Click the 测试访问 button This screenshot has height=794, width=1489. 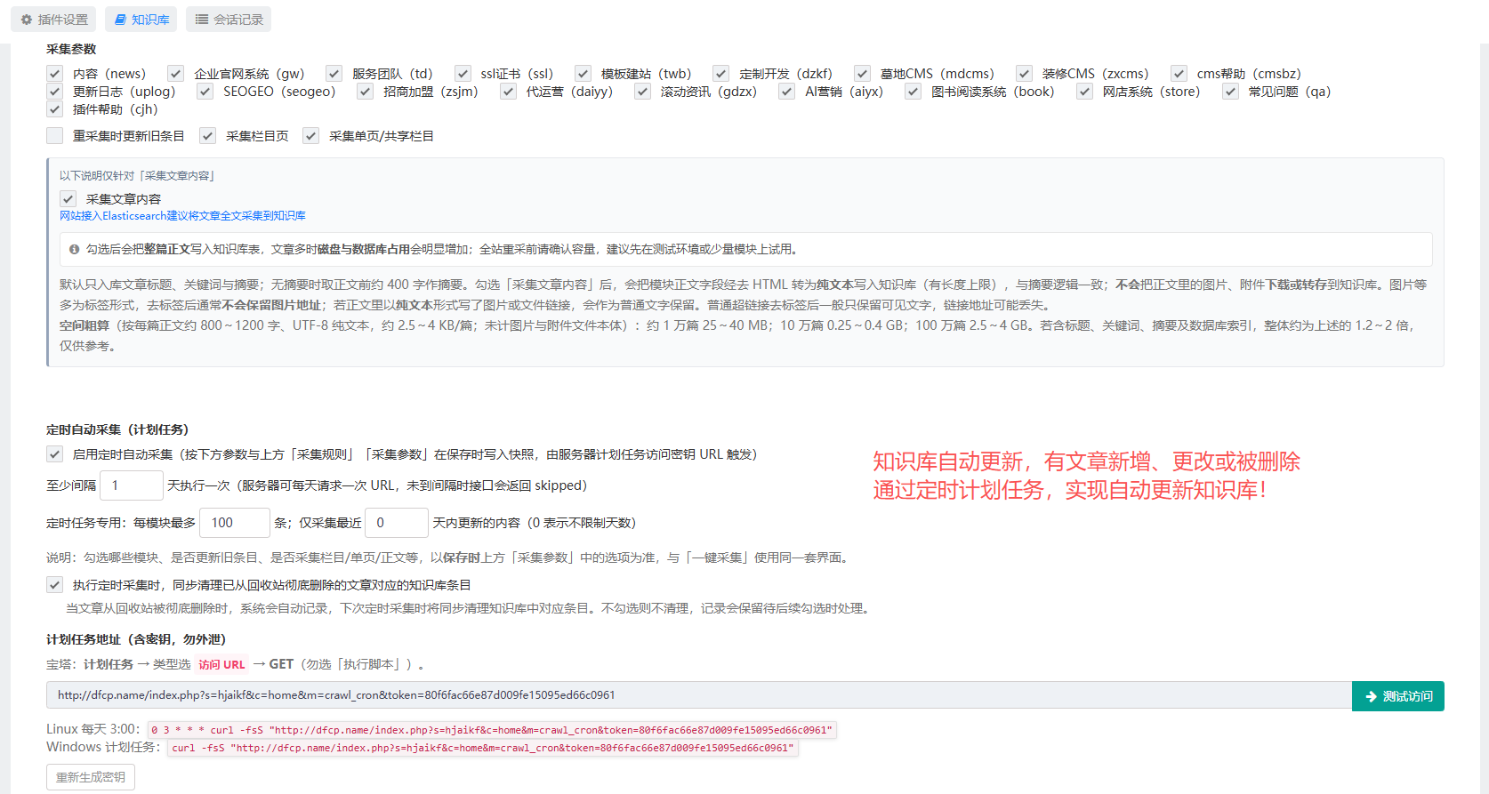tap(1398, 696)
